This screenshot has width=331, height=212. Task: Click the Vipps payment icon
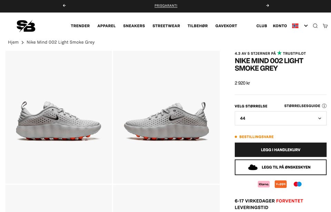pyautogui.click(x=281, y=184)
